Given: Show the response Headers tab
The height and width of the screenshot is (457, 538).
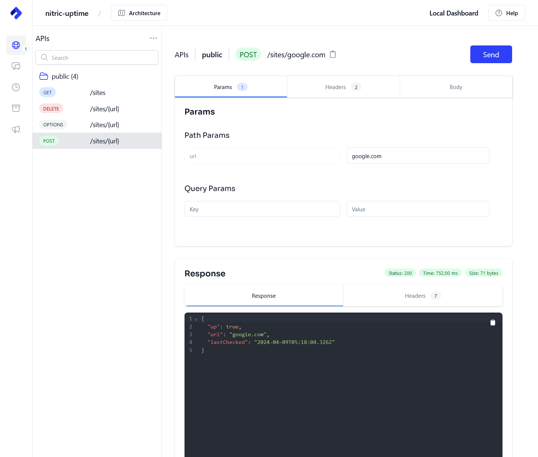Looking at the screenshot, I should (x=422, y=296).
